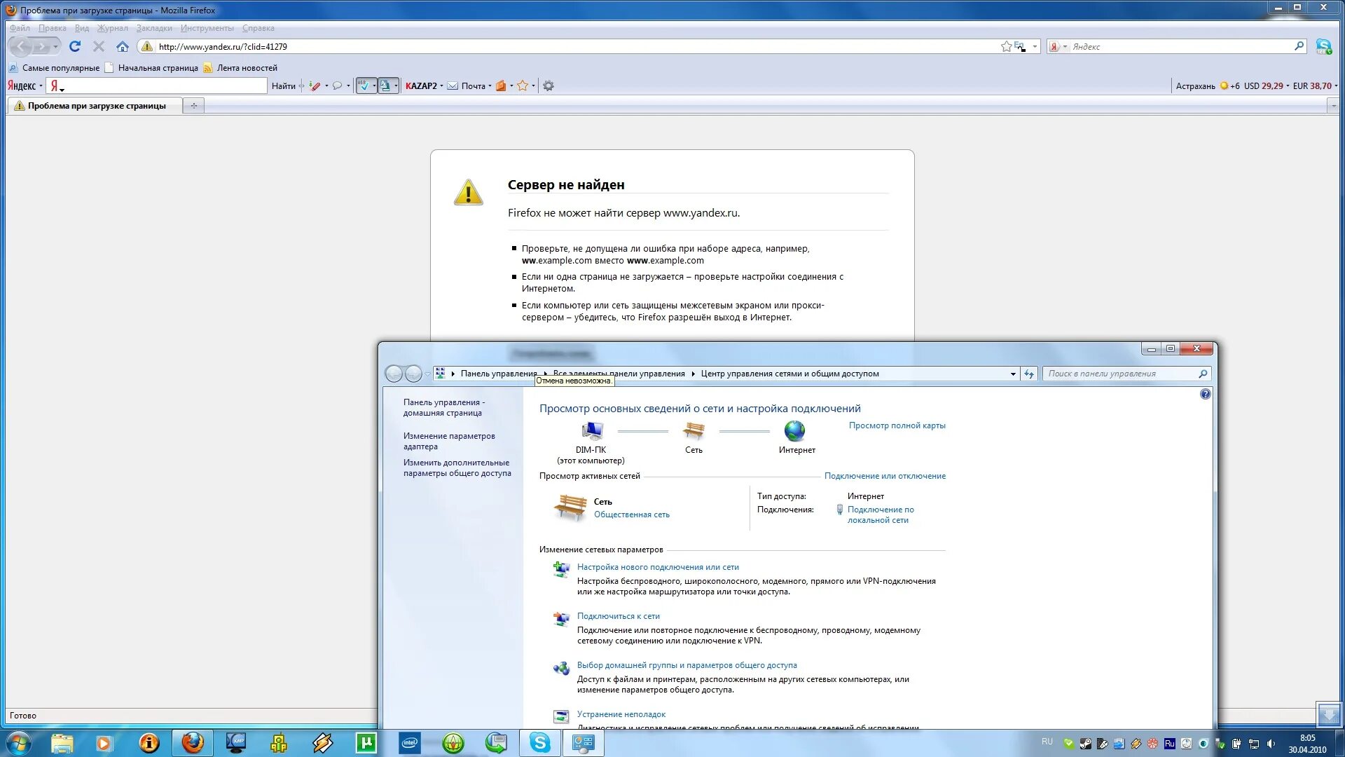
Task: Click Устранение неполадок link
Action: pyautogui.click(x=621, y=714)
